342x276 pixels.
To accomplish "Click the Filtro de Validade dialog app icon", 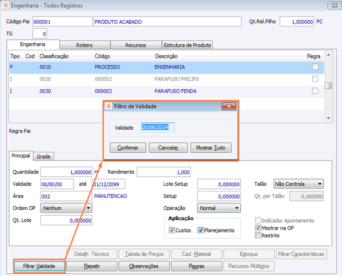I will 109,106.
